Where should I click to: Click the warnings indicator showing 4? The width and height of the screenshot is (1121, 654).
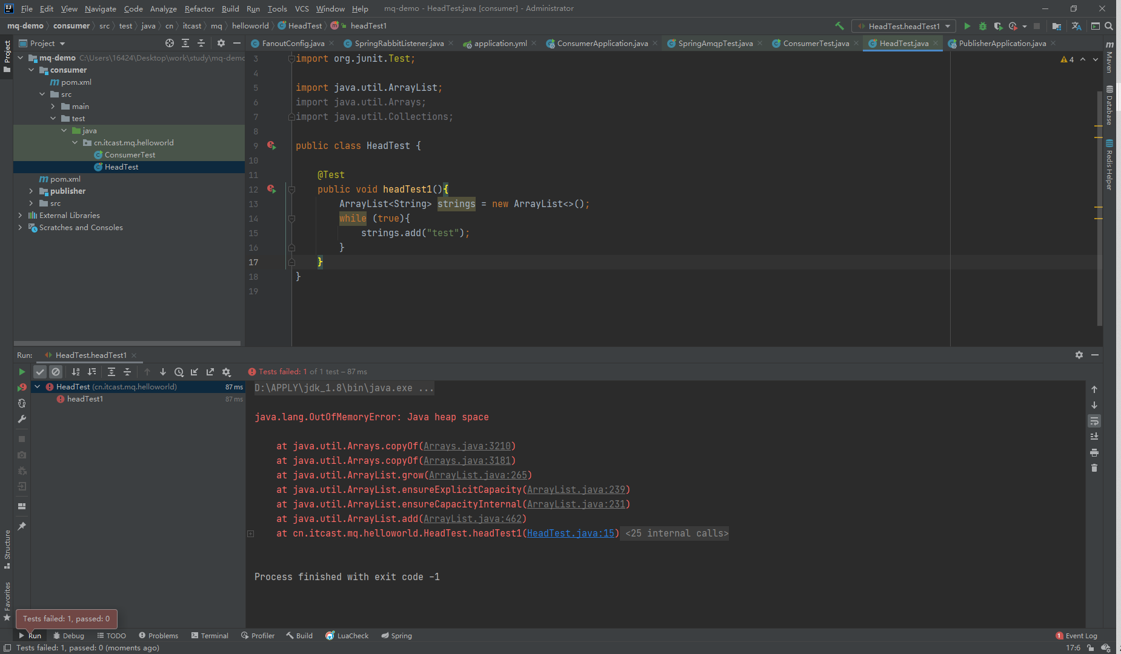tap(1067, 59)
